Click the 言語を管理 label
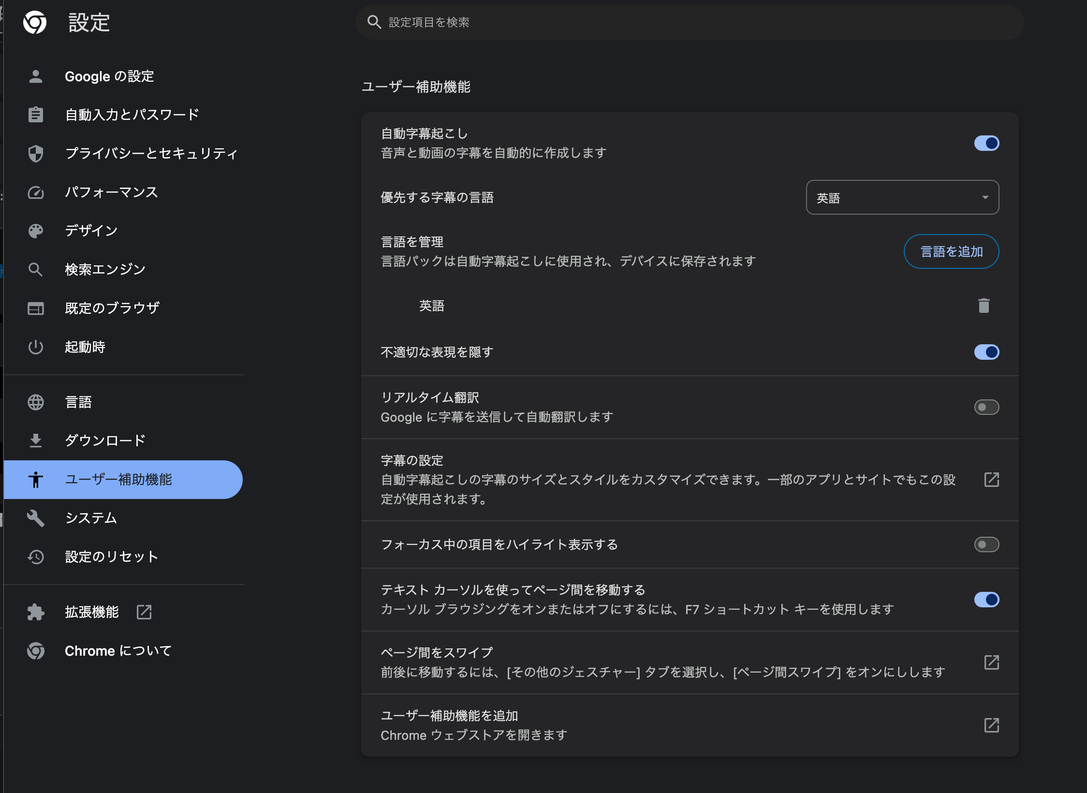Screen dimensions: 1087x793 [412, 242]
